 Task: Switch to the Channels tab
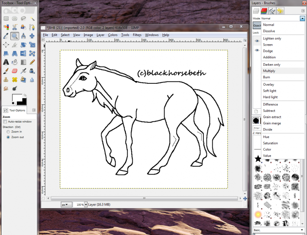click(x=264, y=11)
